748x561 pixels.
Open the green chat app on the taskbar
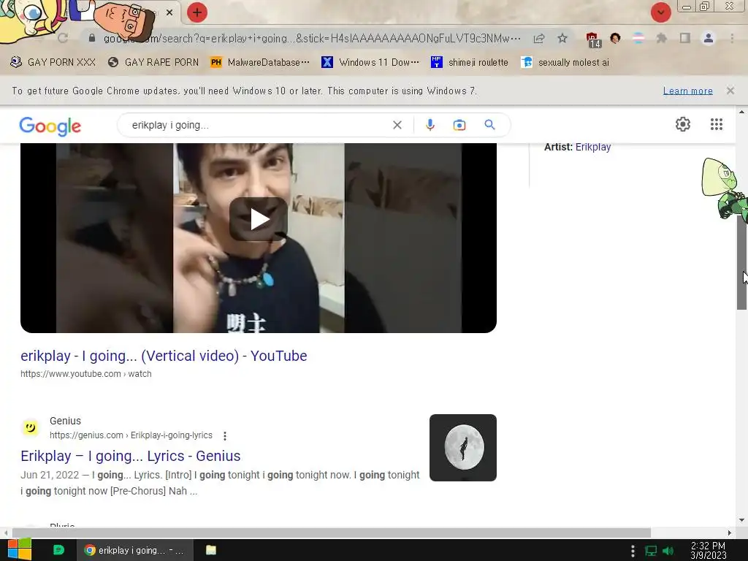[58, 550]
